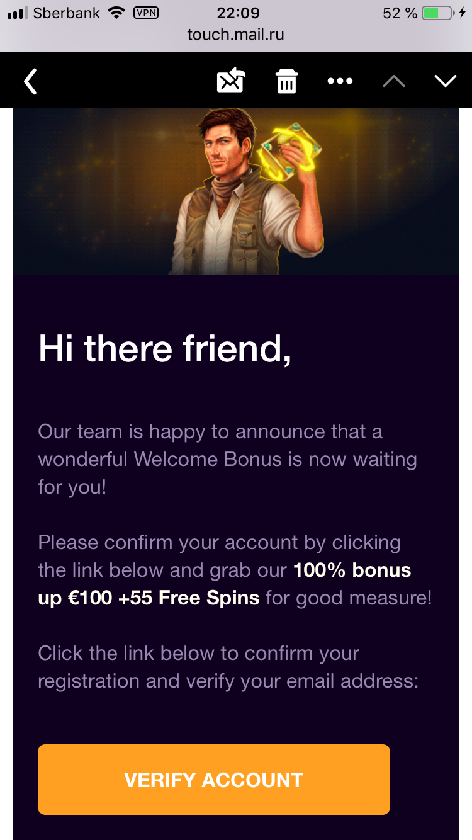This screenshot has width=472, height=840.
Task: Tap the Sberbank carrier label
Action: pos(66,13)
